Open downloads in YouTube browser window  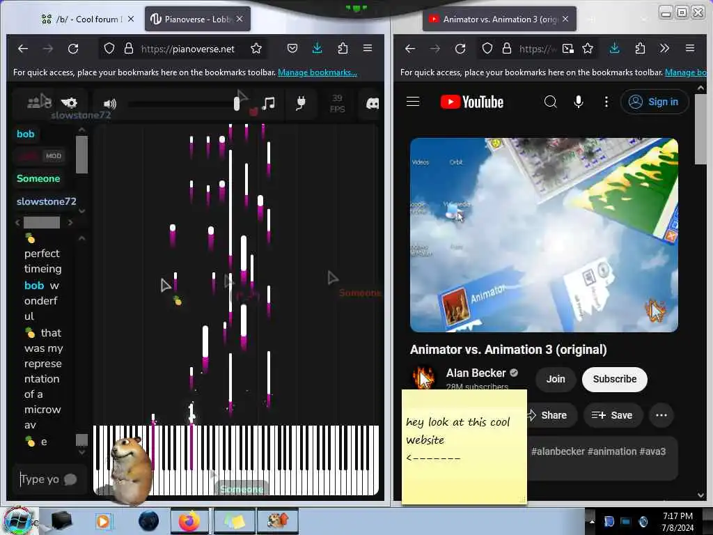(614, 48)
